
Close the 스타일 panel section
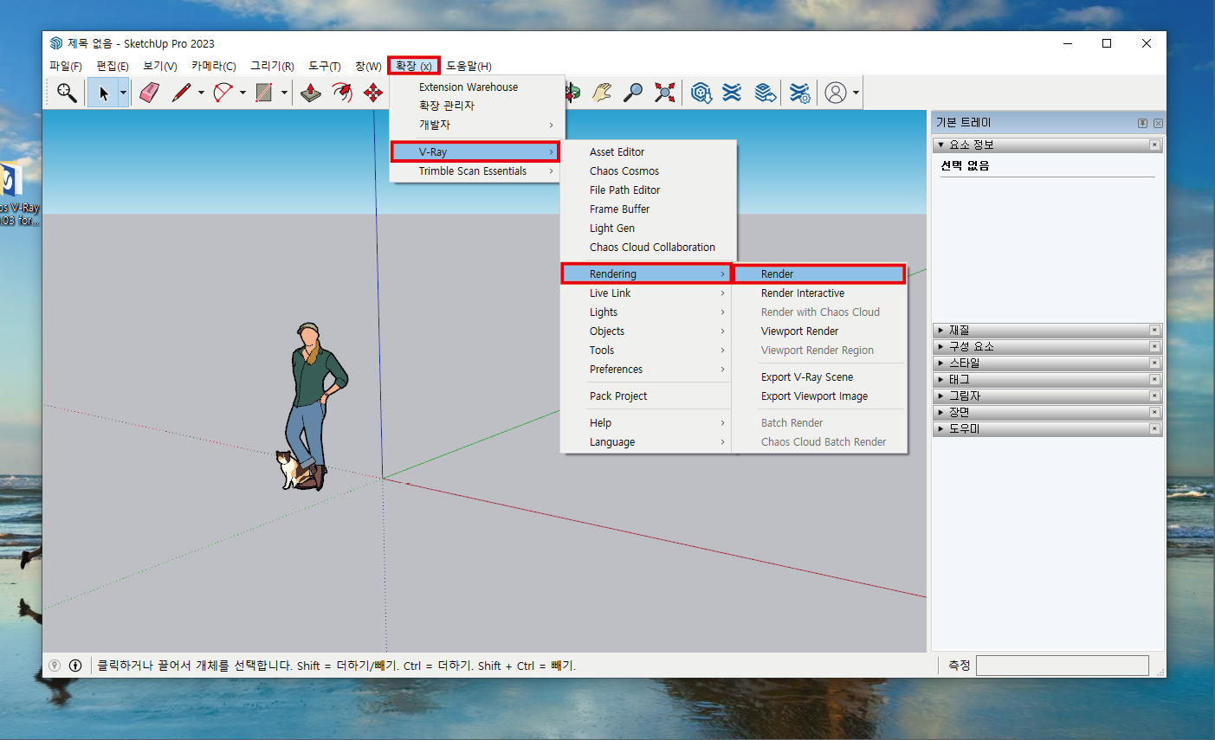1154,364
